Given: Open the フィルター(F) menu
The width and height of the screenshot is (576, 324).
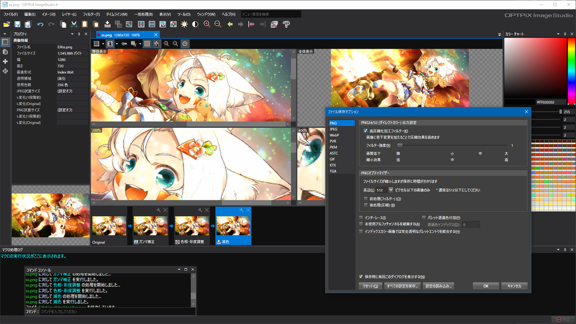Looking at the screenshot, I should coord(91,13).
